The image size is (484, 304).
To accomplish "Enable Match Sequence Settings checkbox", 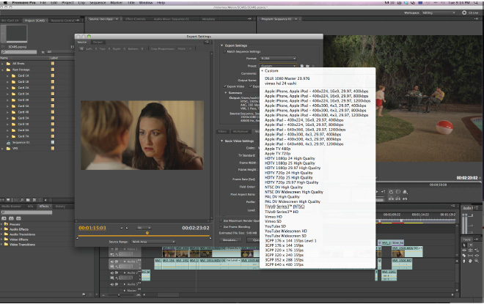I will [224, 51].
